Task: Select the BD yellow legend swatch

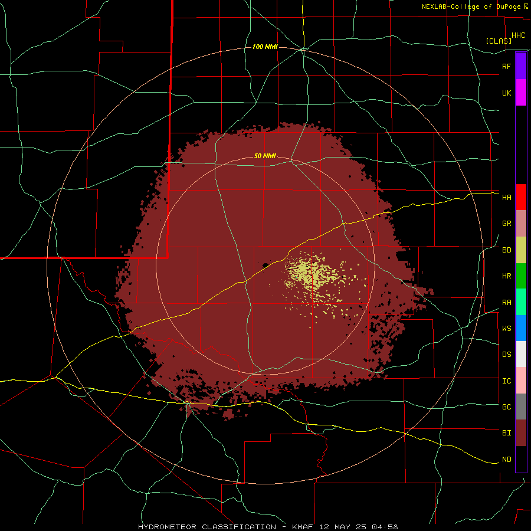Action: click(521, 250)
